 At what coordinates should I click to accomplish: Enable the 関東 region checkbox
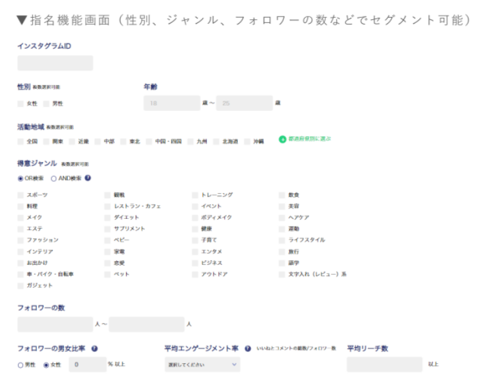[x=46, y=142]
